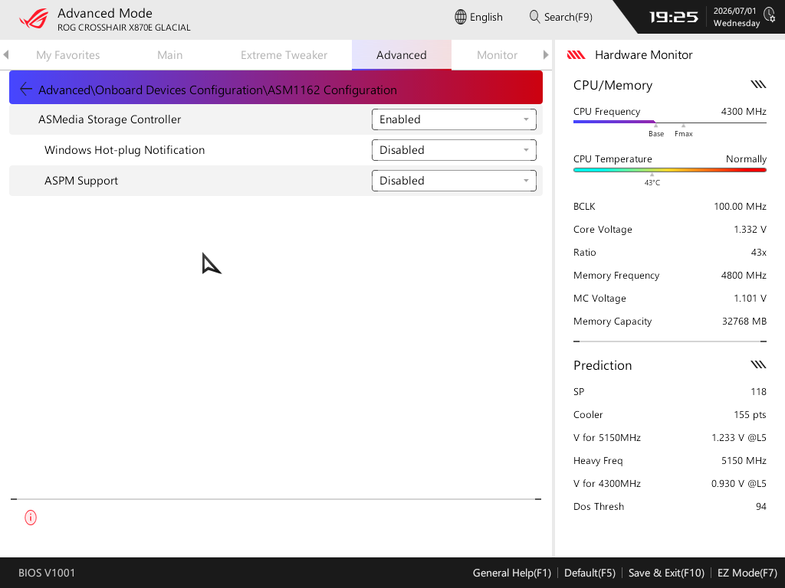Click Default(F5) to load defaults
This screenshot has height=588, width=785.
tap(590, 573)
